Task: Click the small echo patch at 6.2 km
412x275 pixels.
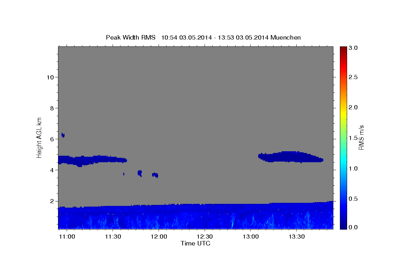Action: coord(63,135)
